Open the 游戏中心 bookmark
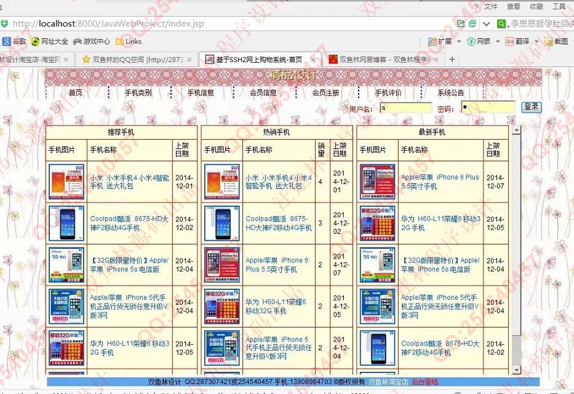The image size is (574, 394). [92, 41]
